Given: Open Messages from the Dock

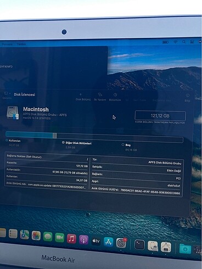Looking at the screenshot, I should (x=48, y=237).
